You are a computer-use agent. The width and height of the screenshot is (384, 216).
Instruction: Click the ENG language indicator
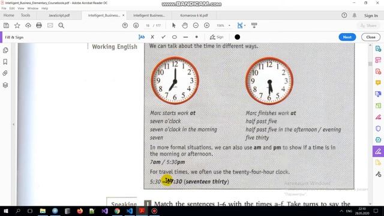click(349, 211)
